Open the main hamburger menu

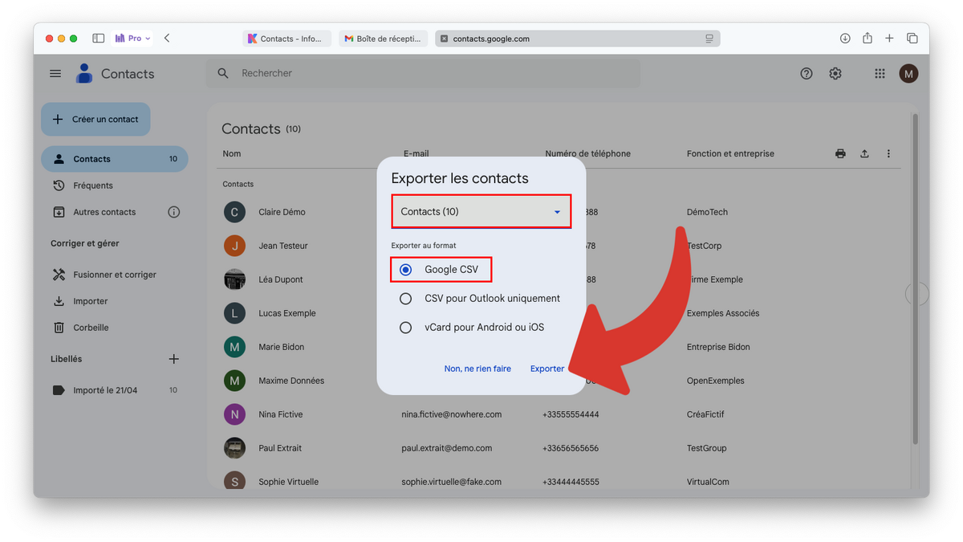55,74
